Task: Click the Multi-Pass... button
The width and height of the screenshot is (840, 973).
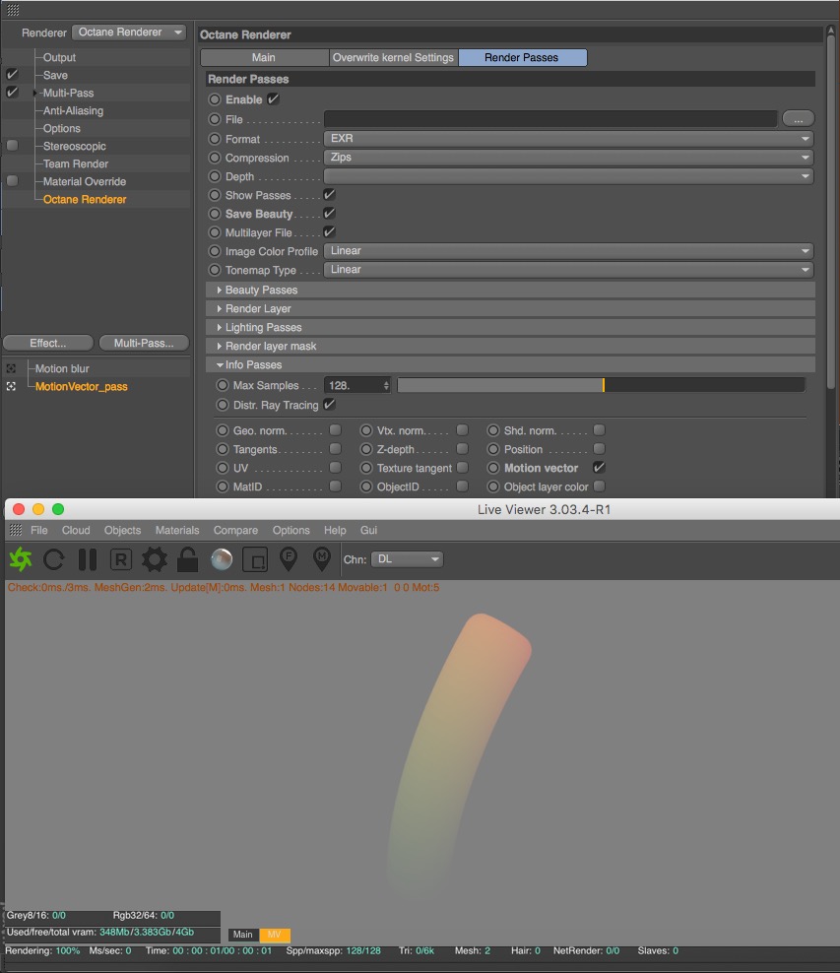Action: [x=144, y=343]
